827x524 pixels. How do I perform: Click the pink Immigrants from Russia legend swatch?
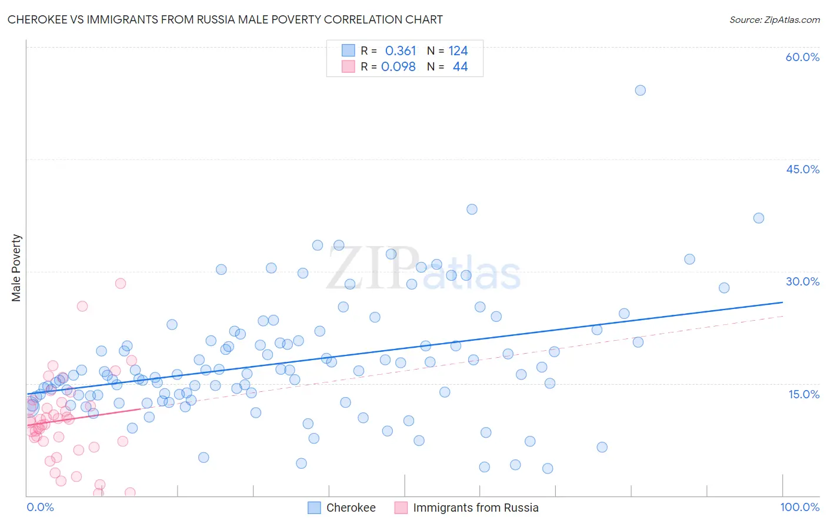(401, 508)
